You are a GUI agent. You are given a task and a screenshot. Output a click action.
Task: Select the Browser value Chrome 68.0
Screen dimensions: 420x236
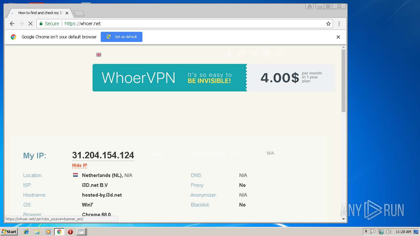[x=96, y=215]
